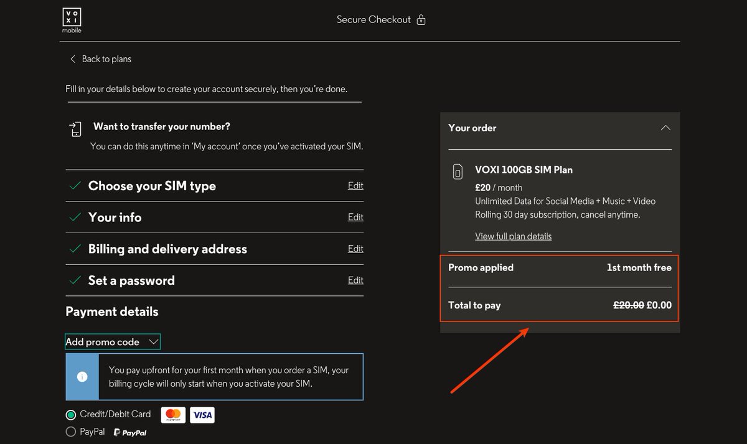Select Credit/Debit Card payment option
The image size is (747, 444).
click(x=71, y=415)
